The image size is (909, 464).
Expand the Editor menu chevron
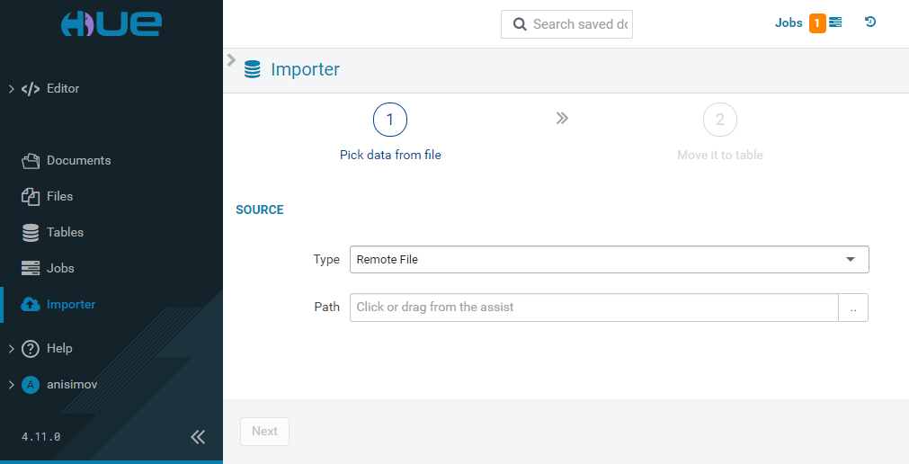click(x=11, y=89)
